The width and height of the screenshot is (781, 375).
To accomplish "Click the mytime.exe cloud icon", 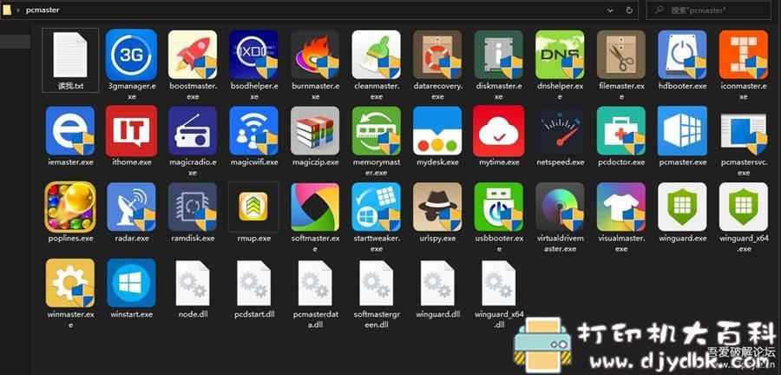I will click(x=499, y=130).
